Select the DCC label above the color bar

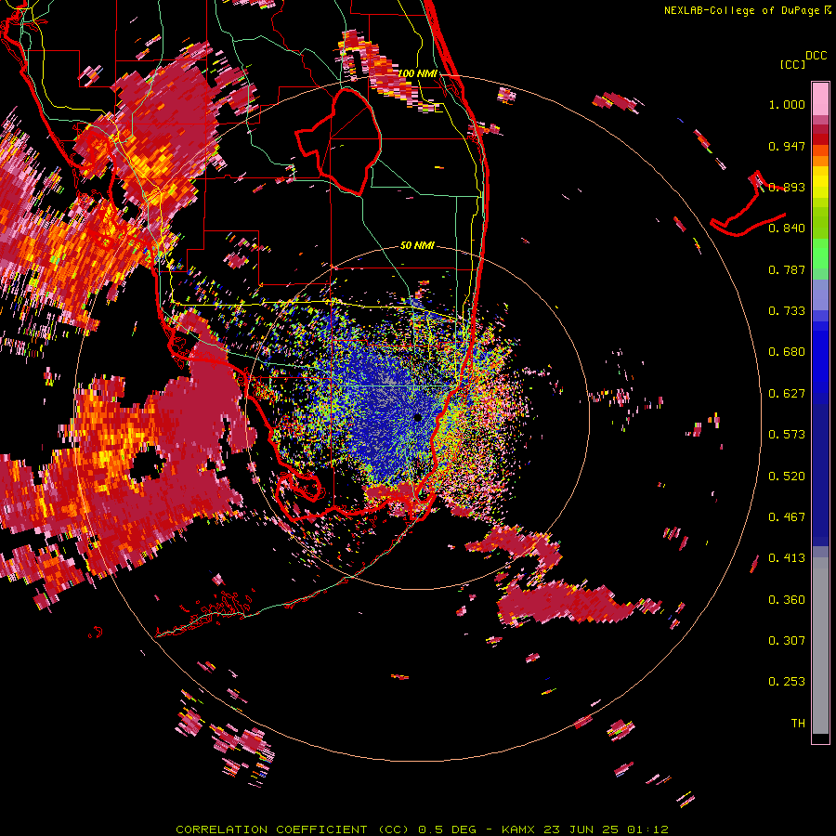pyautogui.click(x=816, y=56)
